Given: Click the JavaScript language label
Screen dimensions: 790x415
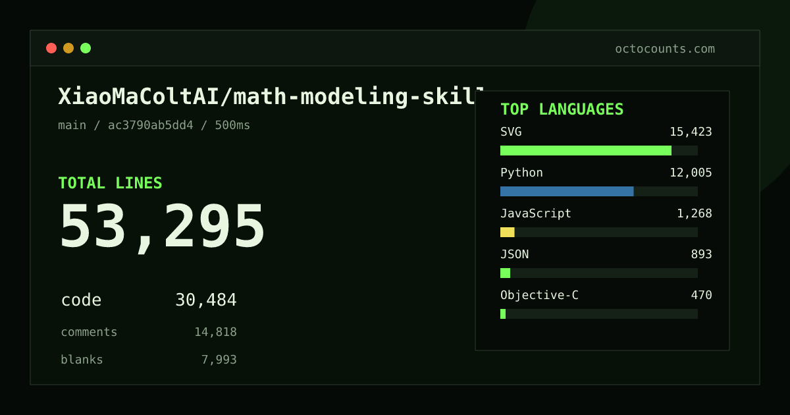Looking at the screenshot, I should point(536,213).
